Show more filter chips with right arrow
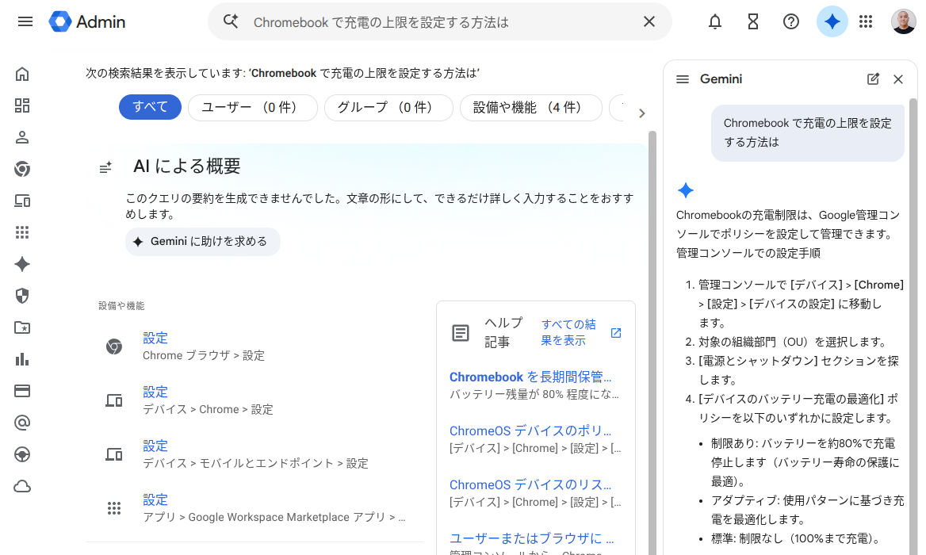The image size is (926, 555). click(642, 113)
